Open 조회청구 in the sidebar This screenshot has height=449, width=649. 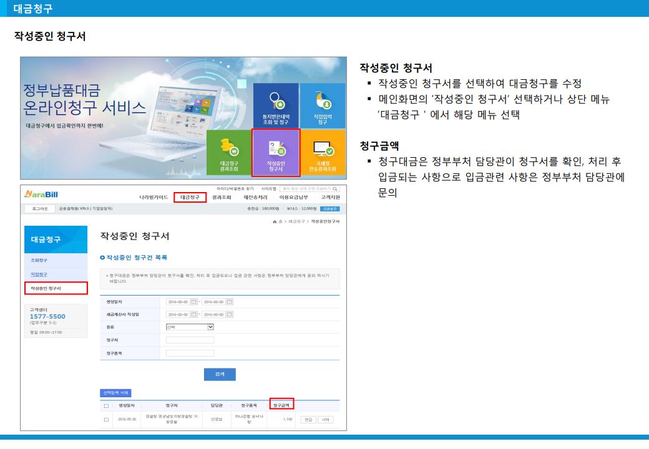39,261
